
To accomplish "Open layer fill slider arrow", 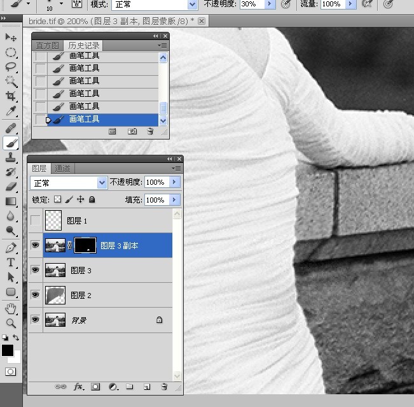I will click(174, 199).
